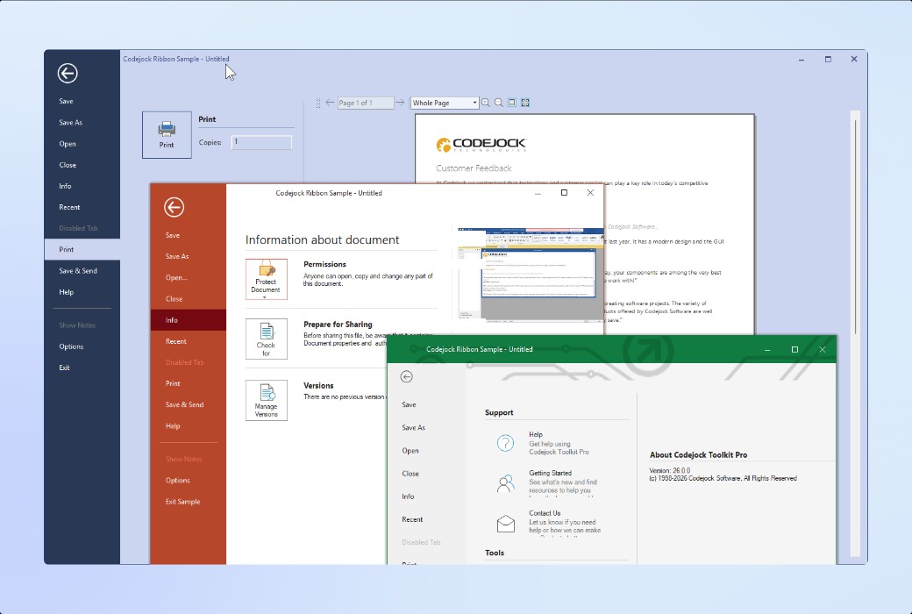Zoom out of the print preview
The width and height of the screenshot is (912, 614).
[x=498, y=103]
